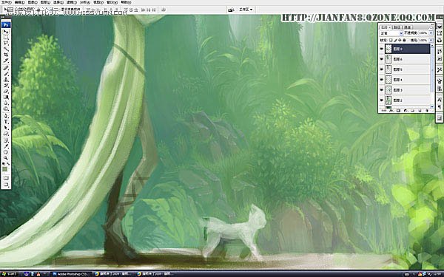The width and height of the screenshot is (444, 277).
Task: Select the Clone Stamp tool
Action: (6, 80)
